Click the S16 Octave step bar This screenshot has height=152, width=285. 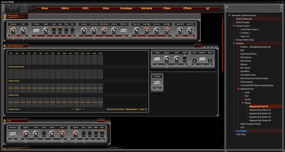click(100, 102)
